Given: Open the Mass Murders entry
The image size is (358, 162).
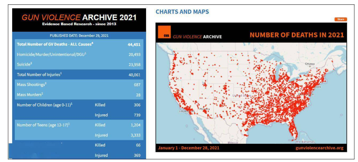Looking at the screenshot, I should [x=79, y=95].
